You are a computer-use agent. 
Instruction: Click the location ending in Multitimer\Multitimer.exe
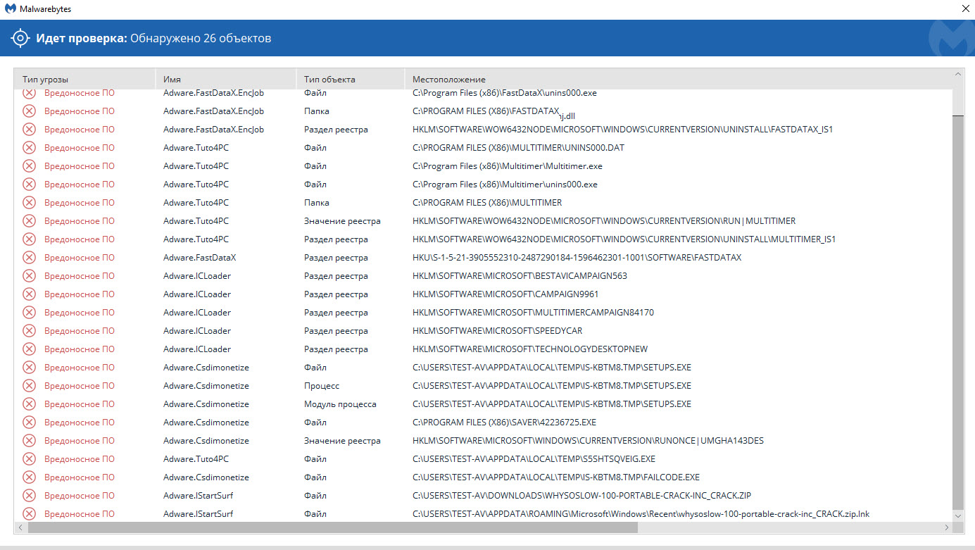pos(508,166)
